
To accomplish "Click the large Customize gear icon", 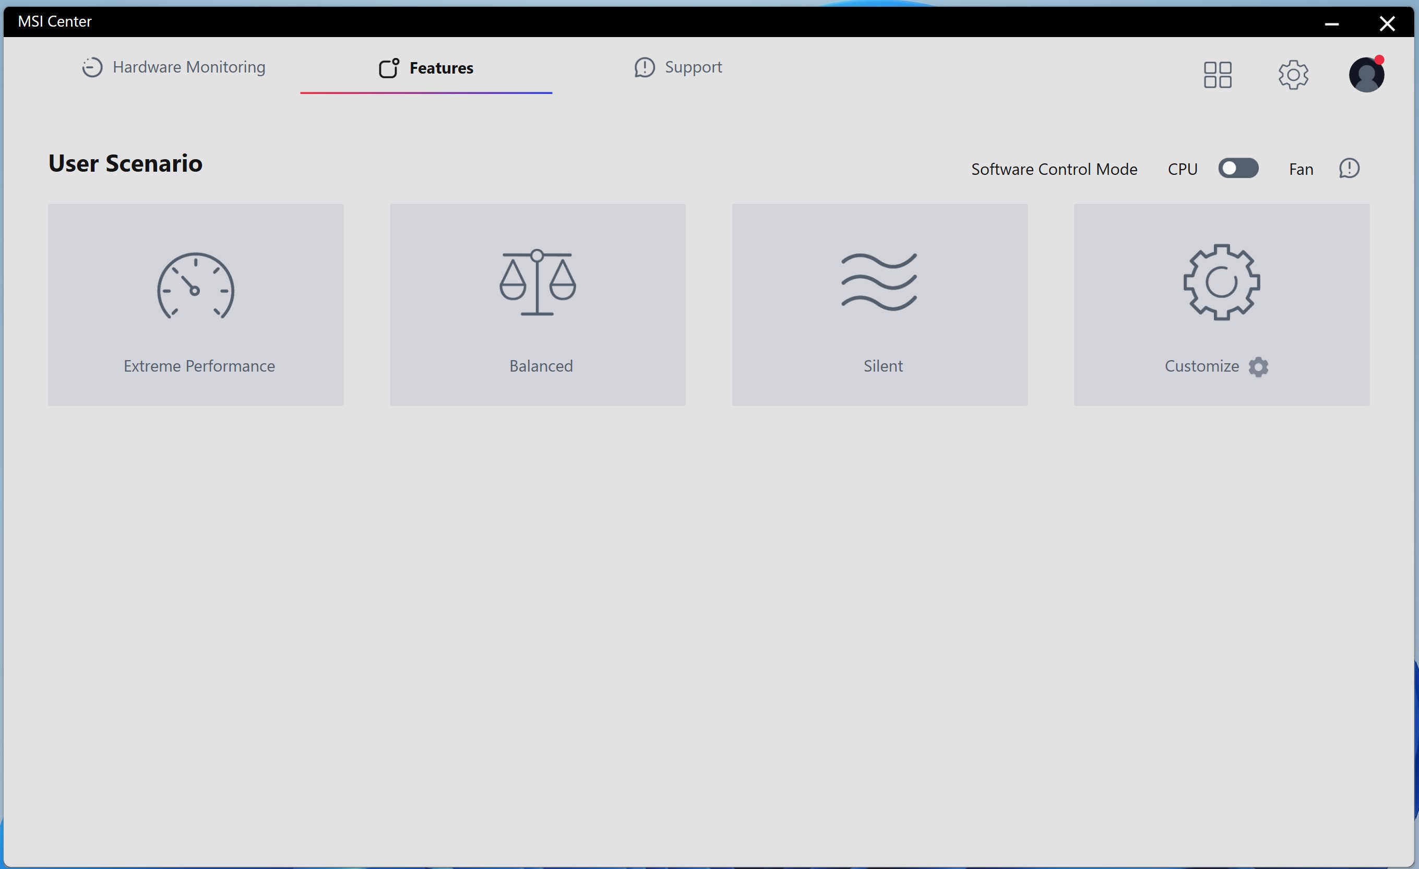I will (1221, 282).
